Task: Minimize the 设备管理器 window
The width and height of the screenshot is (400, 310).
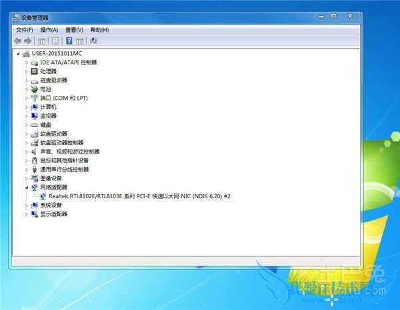Action: click(321, 16)
